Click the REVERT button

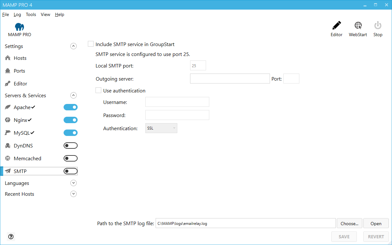coord(376,237)
